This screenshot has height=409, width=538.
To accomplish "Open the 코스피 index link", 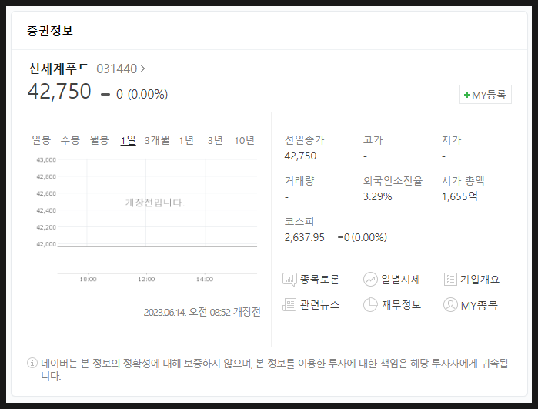I will point(299,221).
